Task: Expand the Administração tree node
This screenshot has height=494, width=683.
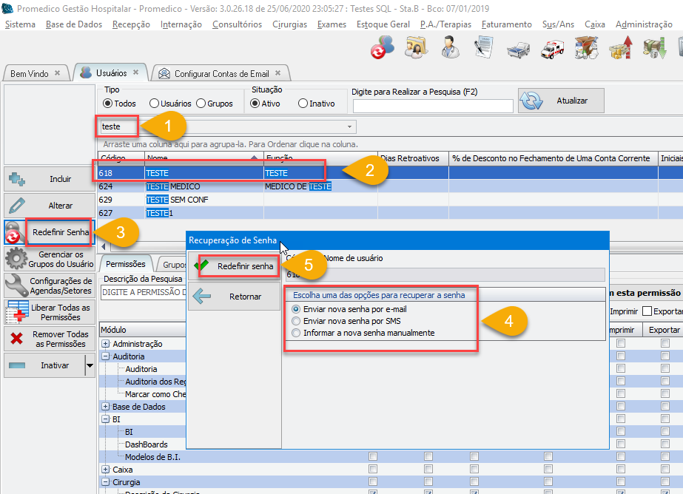Action: [106, 344]
